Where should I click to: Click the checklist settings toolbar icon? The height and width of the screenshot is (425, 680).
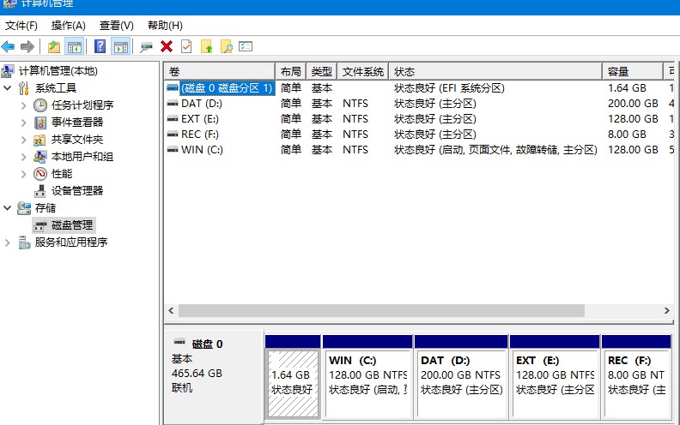click(246, 46)
